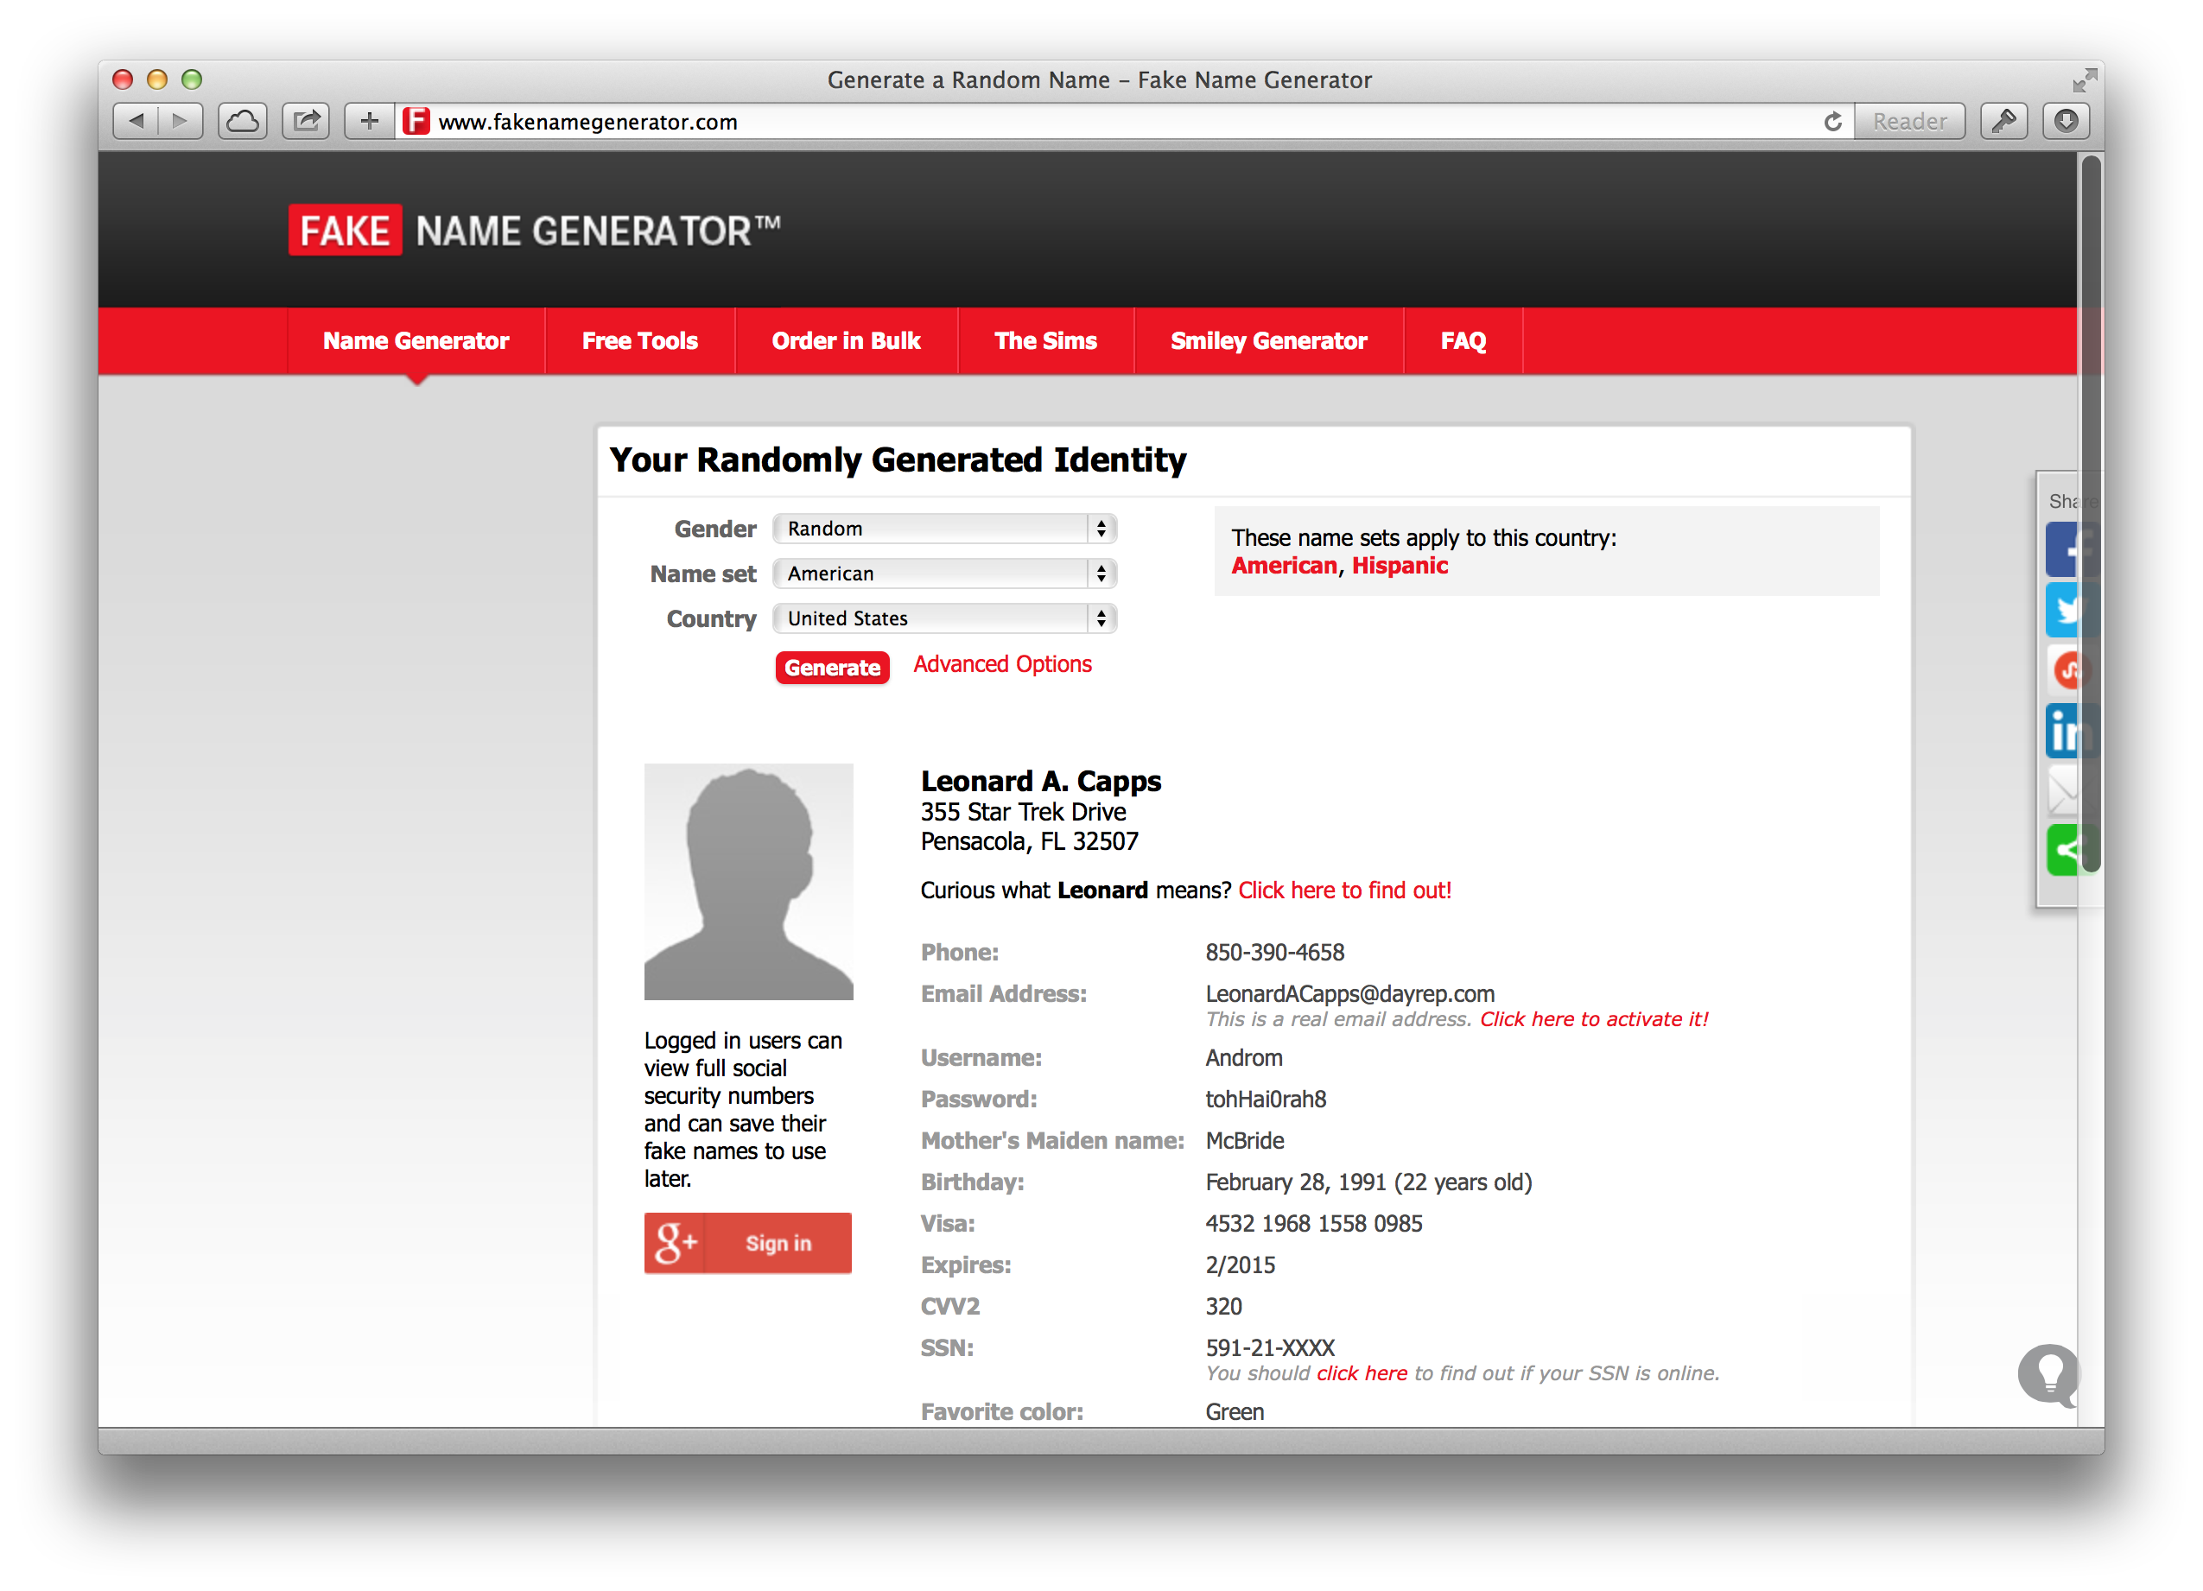
Task: Click the StumbleUpon share icon
Action: pos(2065,670)
